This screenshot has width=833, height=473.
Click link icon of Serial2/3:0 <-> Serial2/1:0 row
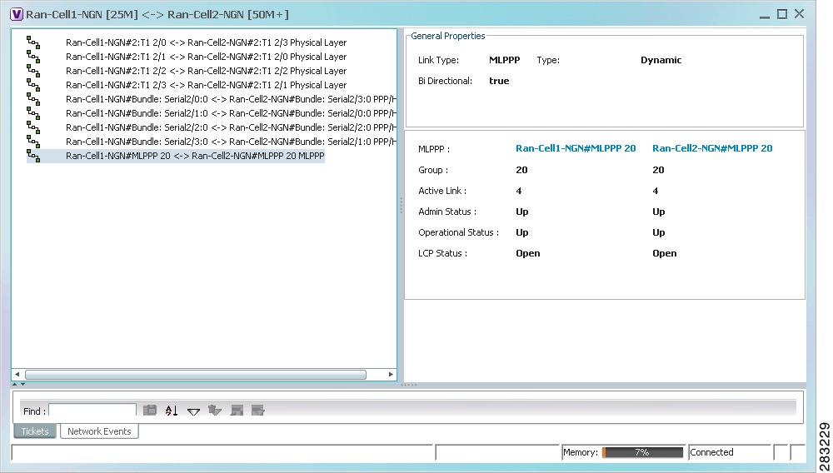click(33, 142)
